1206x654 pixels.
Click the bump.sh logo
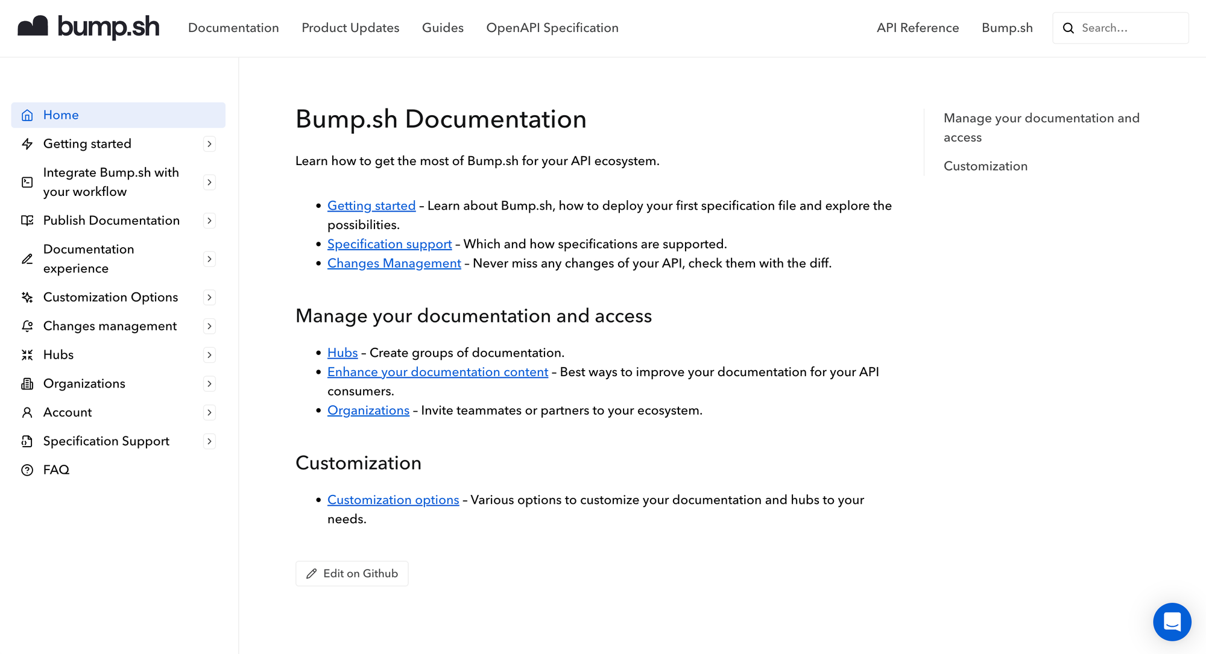[89, 28]
